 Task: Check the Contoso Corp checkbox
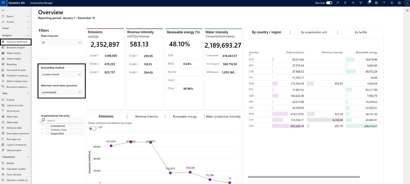(47, 130)
